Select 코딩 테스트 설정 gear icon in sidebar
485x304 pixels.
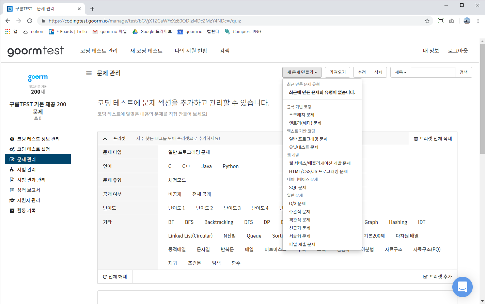pyautogui.click(x=12, y=149)
